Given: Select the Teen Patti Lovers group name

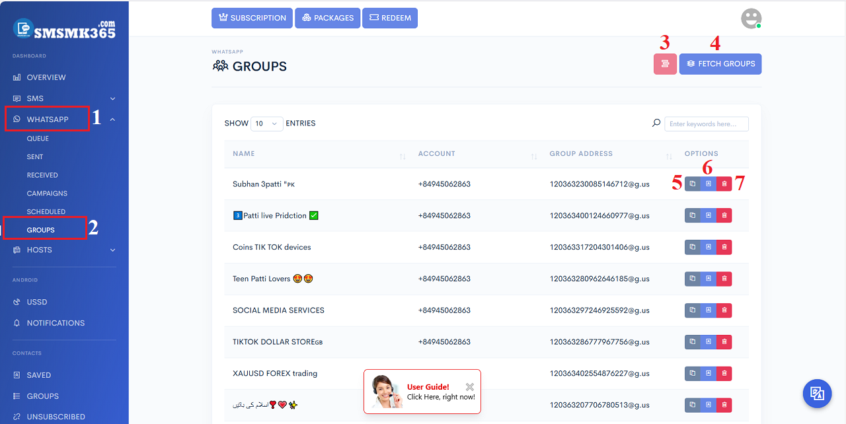Looking at the screenshot, I should pyautogui.click(x=273, y=279).
